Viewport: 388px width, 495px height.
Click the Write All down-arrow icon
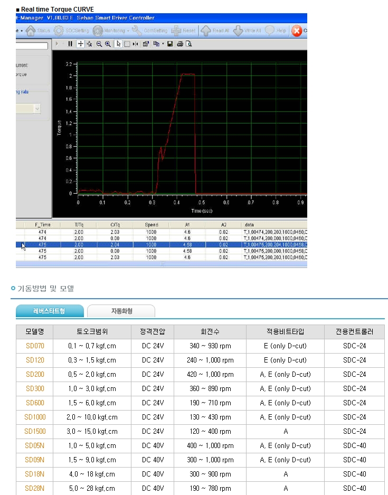[x=238, y=31]
